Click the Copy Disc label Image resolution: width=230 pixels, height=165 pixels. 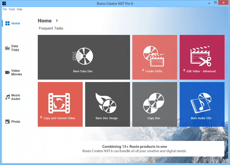(x=154, y=118)
